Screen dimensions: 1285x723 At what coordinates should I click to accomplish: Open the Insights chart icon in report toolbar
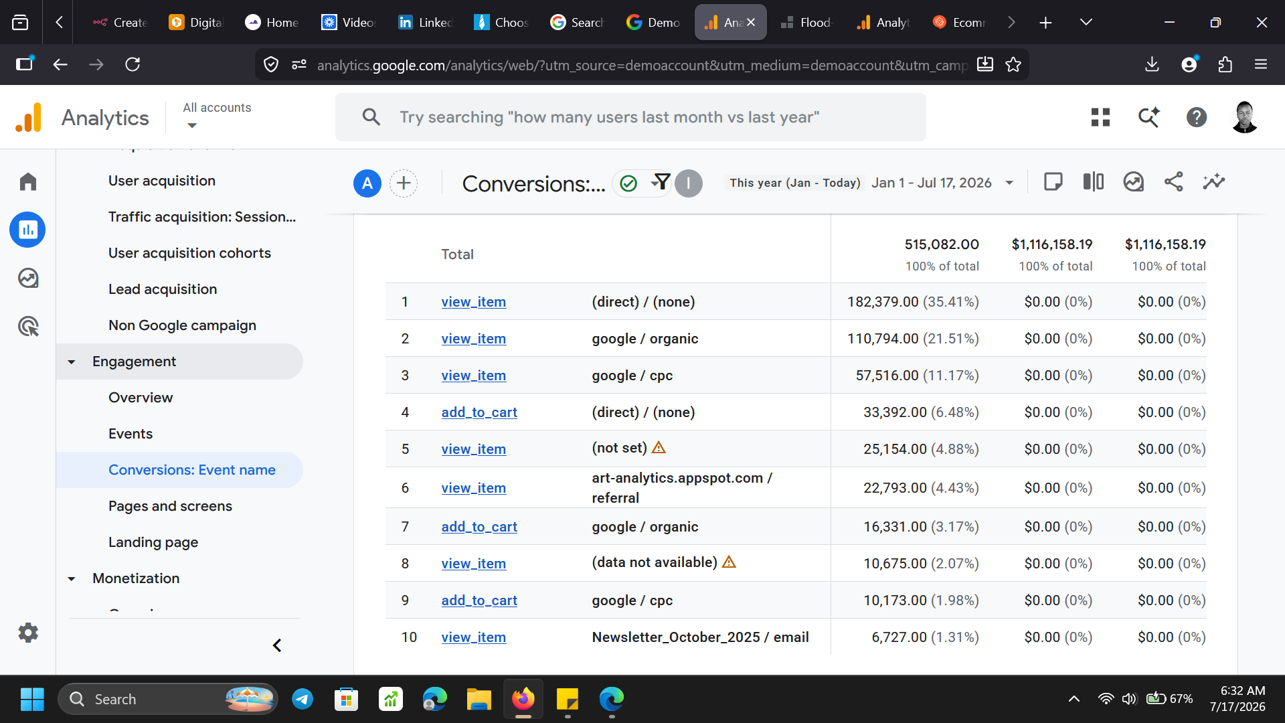1133,181
